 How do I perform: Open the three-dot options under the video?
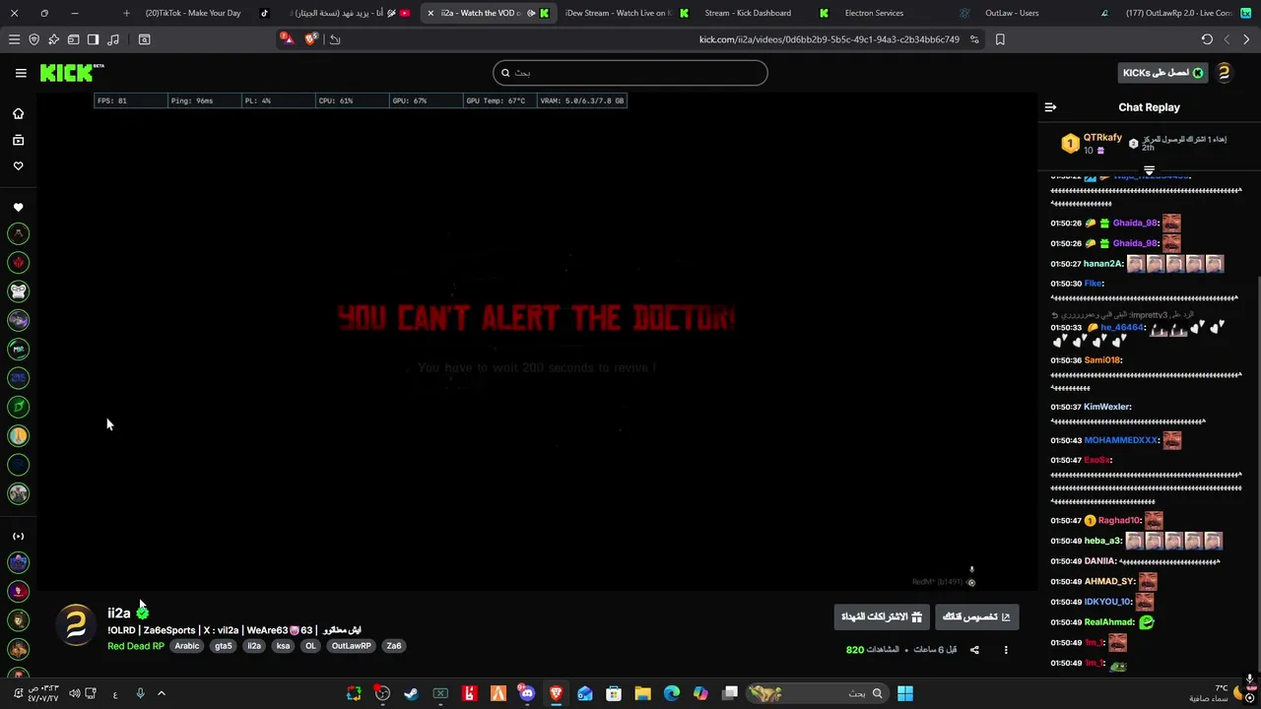1006,650
